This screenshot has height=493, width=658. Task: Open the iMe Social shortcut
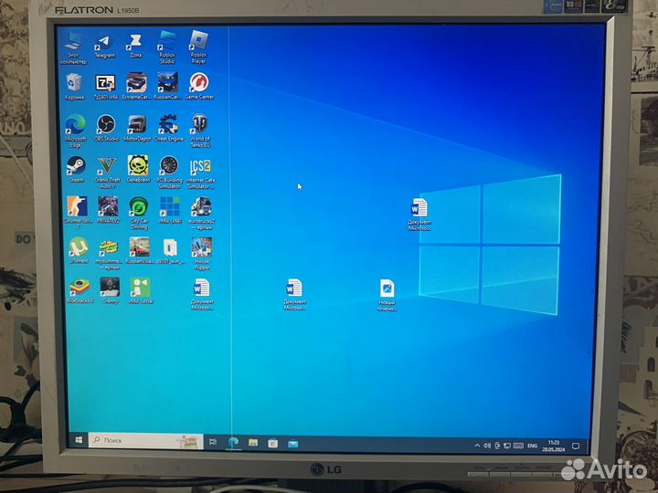click(141, 290)
